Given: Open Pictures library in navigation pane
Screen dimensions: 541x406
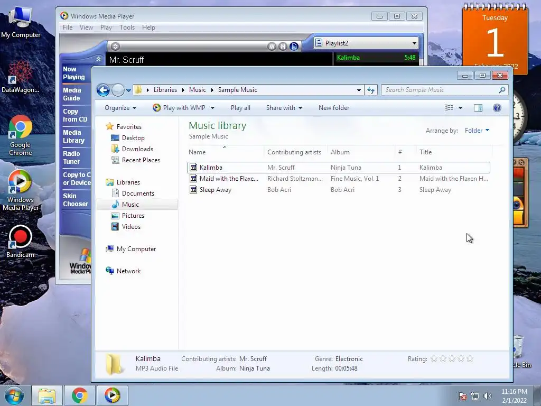Looking at the screenshot, I should pos(128,216).
